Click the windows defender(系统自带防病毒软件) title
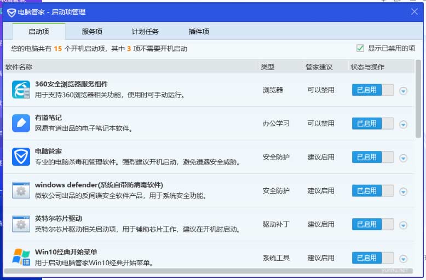The image size is (426, 280). 99,185
